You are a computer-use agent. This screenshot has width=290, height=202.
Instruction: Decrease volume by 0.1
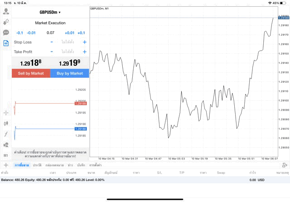click(19, 33)
